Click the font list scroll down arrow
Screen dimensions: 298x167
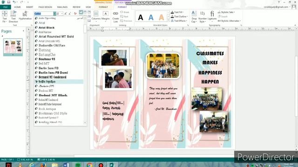tap(85, 122)
